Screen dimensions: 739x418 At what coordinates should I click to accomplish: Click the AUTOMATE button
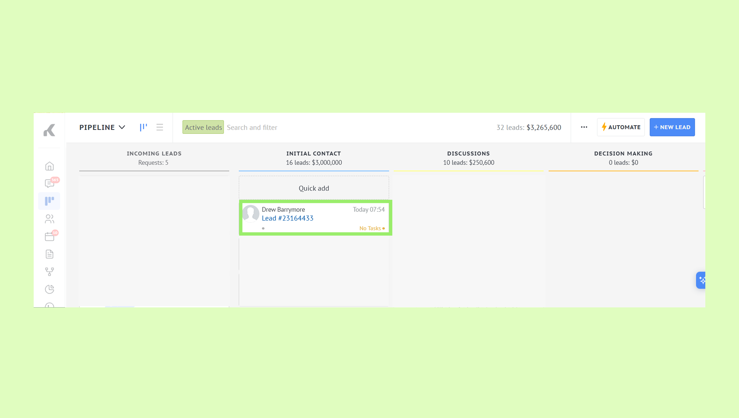pyautogui.click(x=621, y=127)
